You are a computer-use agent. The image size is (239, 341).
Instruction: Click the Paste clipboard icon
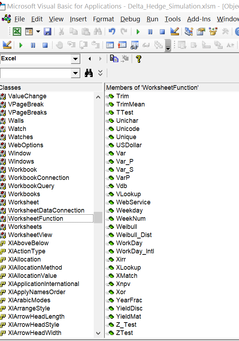(86, 32)
